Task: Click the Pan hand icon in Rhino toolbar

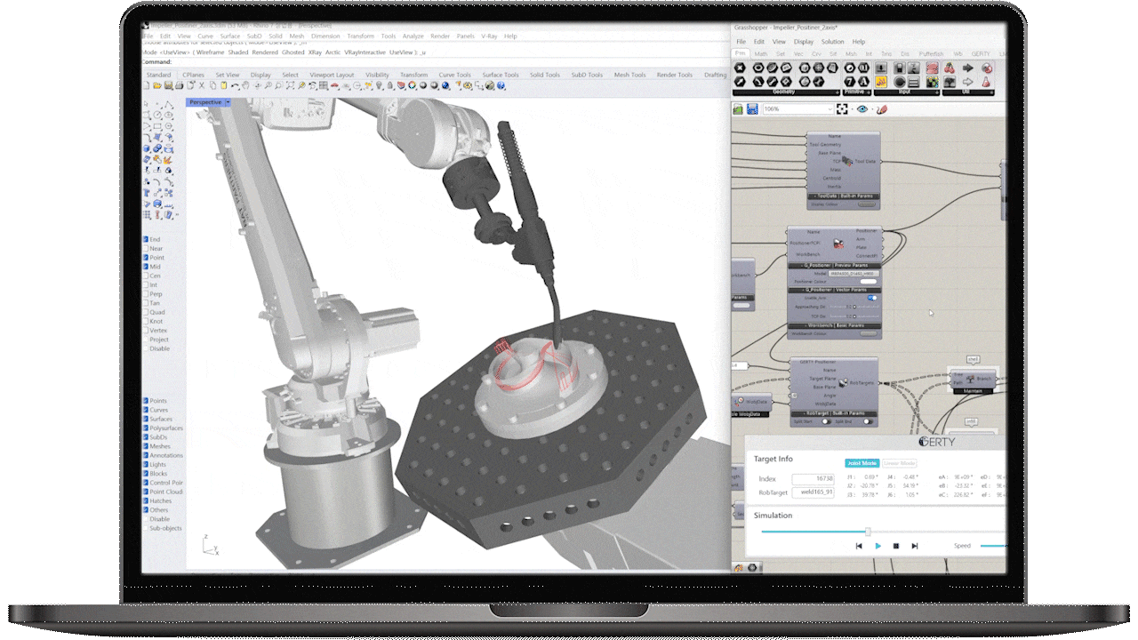Action: point(244,85)
